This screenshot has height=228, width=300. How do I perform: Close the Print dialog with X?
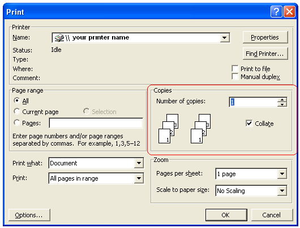tap(289, 12)
